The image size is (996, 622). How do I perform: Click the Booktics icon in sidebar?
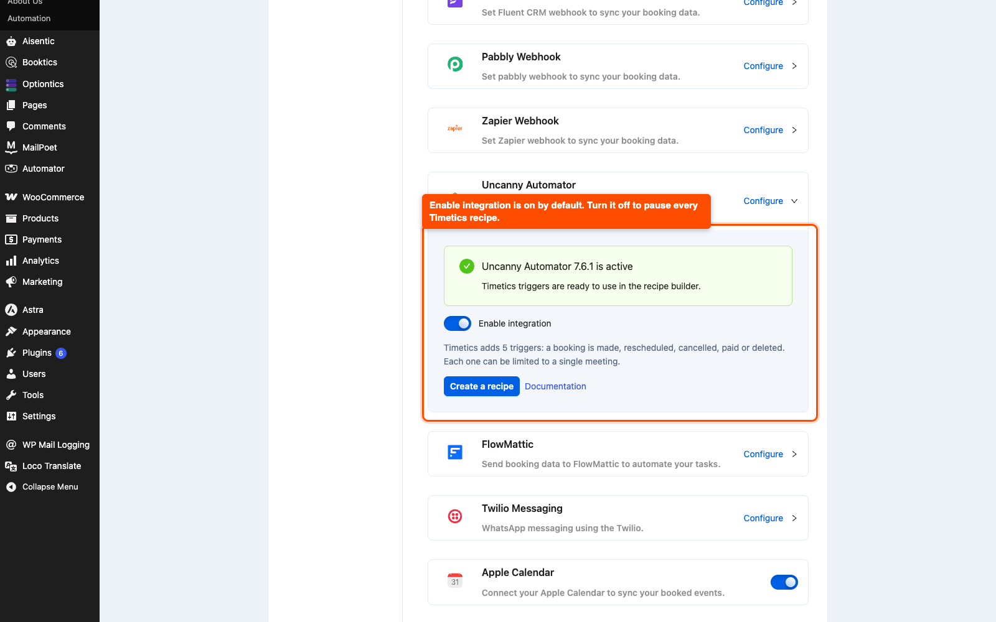point(11,62)
